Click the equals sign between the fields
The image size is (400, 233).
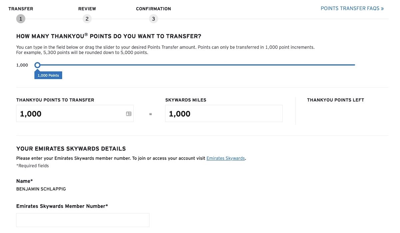click(x=150, y=114)
